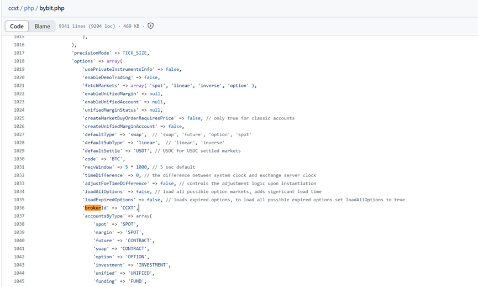Click line number 1031 for recvWindow
The image size is (478, 287).
19,167
